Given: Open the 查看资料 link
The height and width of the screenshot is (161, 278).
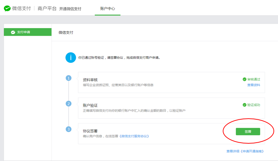Looking at the screenshot, I should [254, 85].
